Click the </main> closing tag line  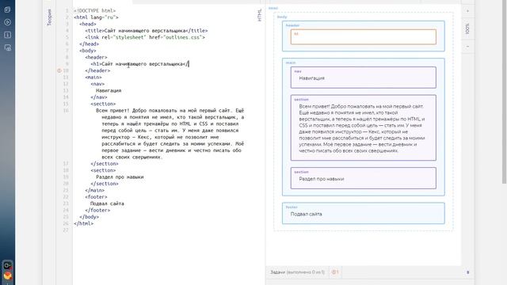95,190
